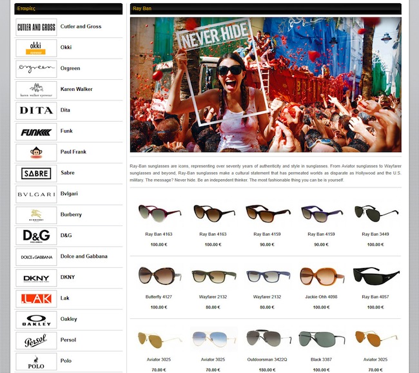Choose the DKNY logo
Image resolution: width=419 pixels, height=373 pixels.
tap(36, 278)
